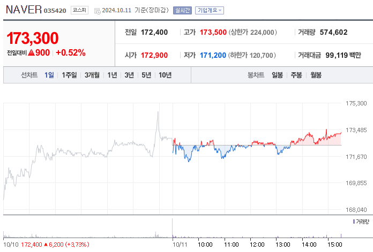Select the 3년 line chart tab
Image resolution: width=373 pixels, height=252 pixels.
click(x=129, y=75)
